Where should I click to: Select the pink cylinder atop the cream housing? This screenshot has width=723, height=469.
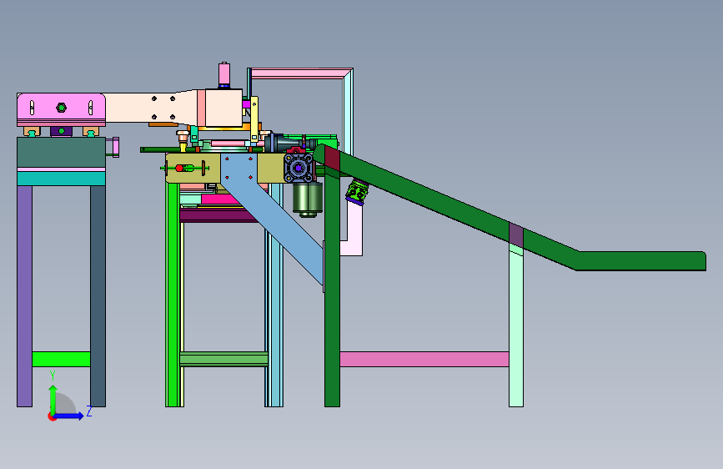pyautogui.click(x=224, y=74)
